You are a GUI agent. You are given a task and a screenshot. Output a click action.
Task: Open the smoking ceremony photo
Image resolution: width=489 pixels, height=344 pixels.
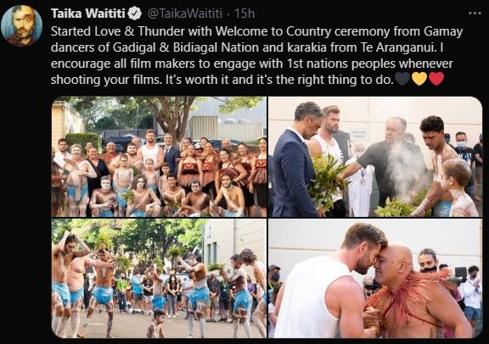point(375,157)
